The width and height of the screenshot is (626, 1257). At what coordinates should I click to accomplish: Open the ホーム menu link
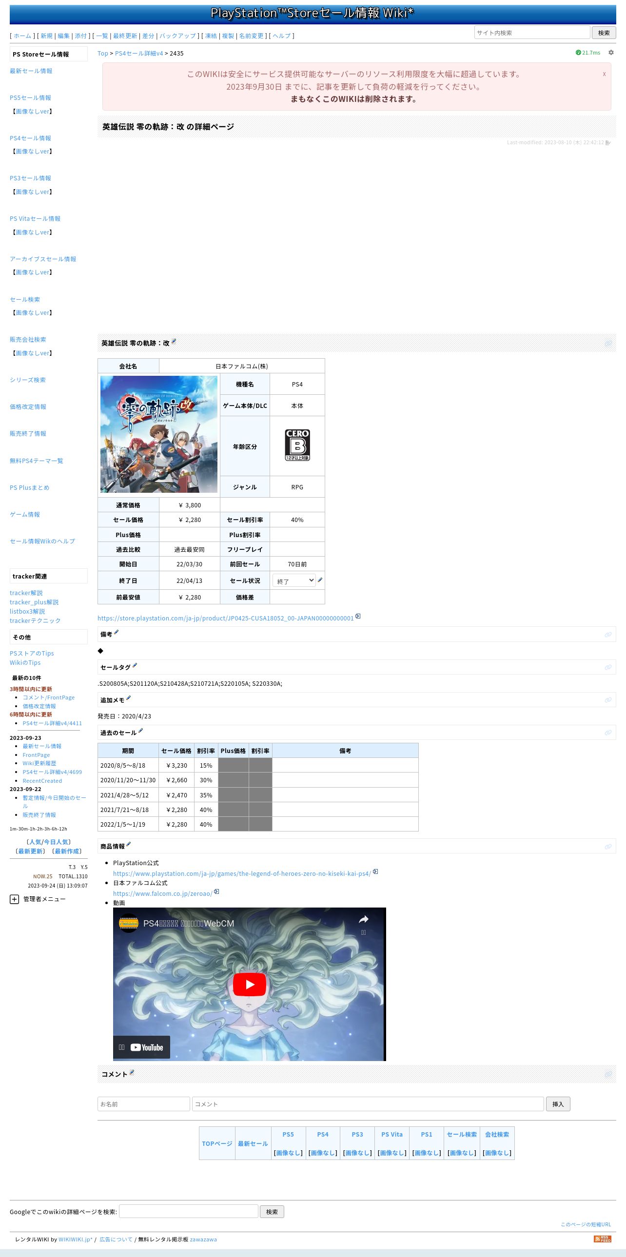point(22,36)
